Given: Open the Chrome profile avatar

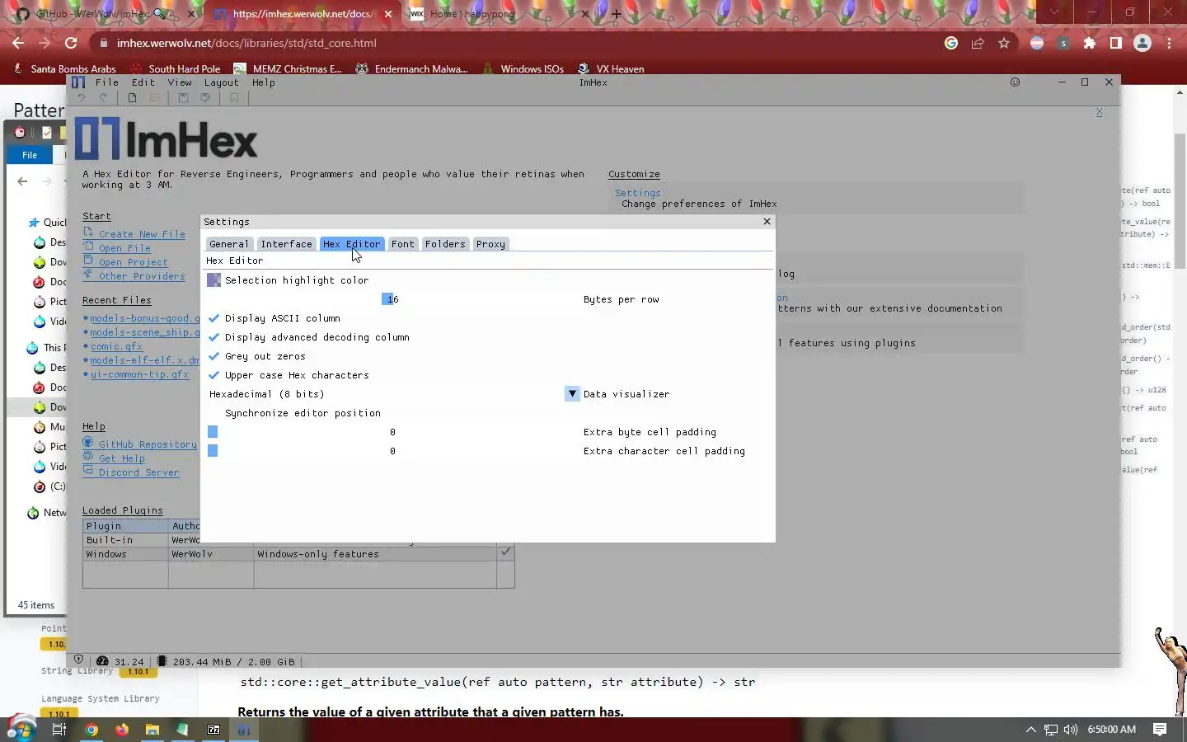Looking at the screenshot, I should click(x=1142, y=43).
